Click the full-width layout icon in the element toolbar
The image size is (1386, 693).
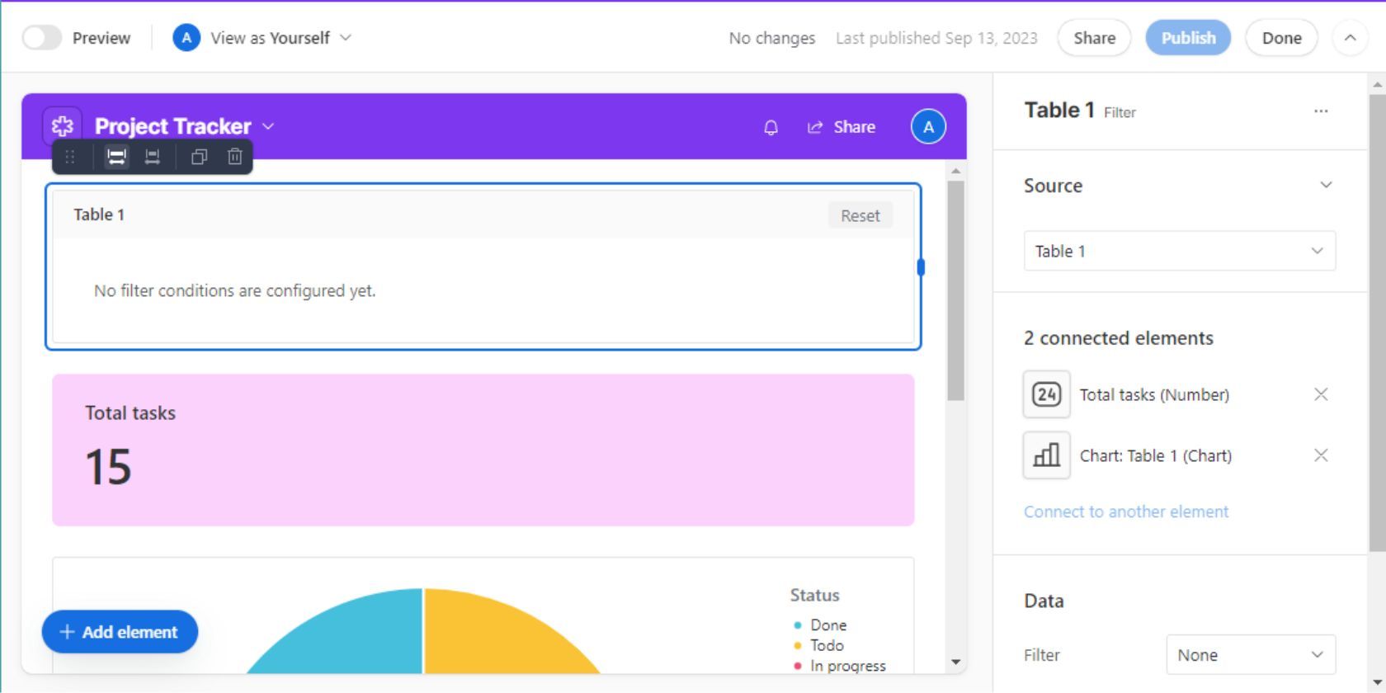[x=116, y=157]
